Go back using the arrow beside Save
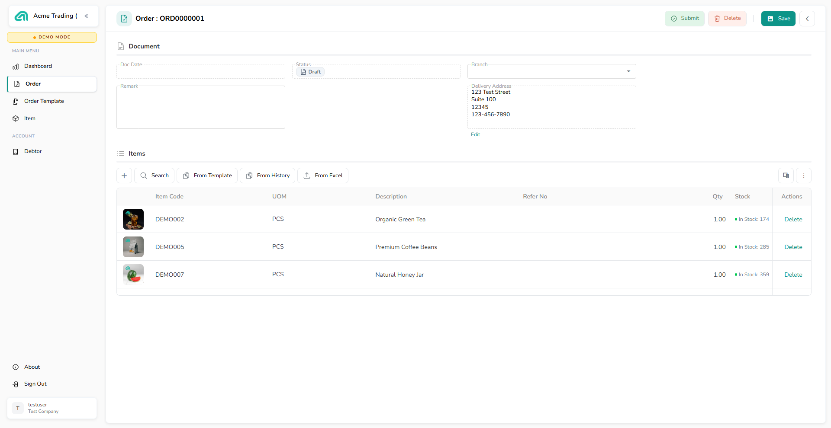 pos(807,19)
